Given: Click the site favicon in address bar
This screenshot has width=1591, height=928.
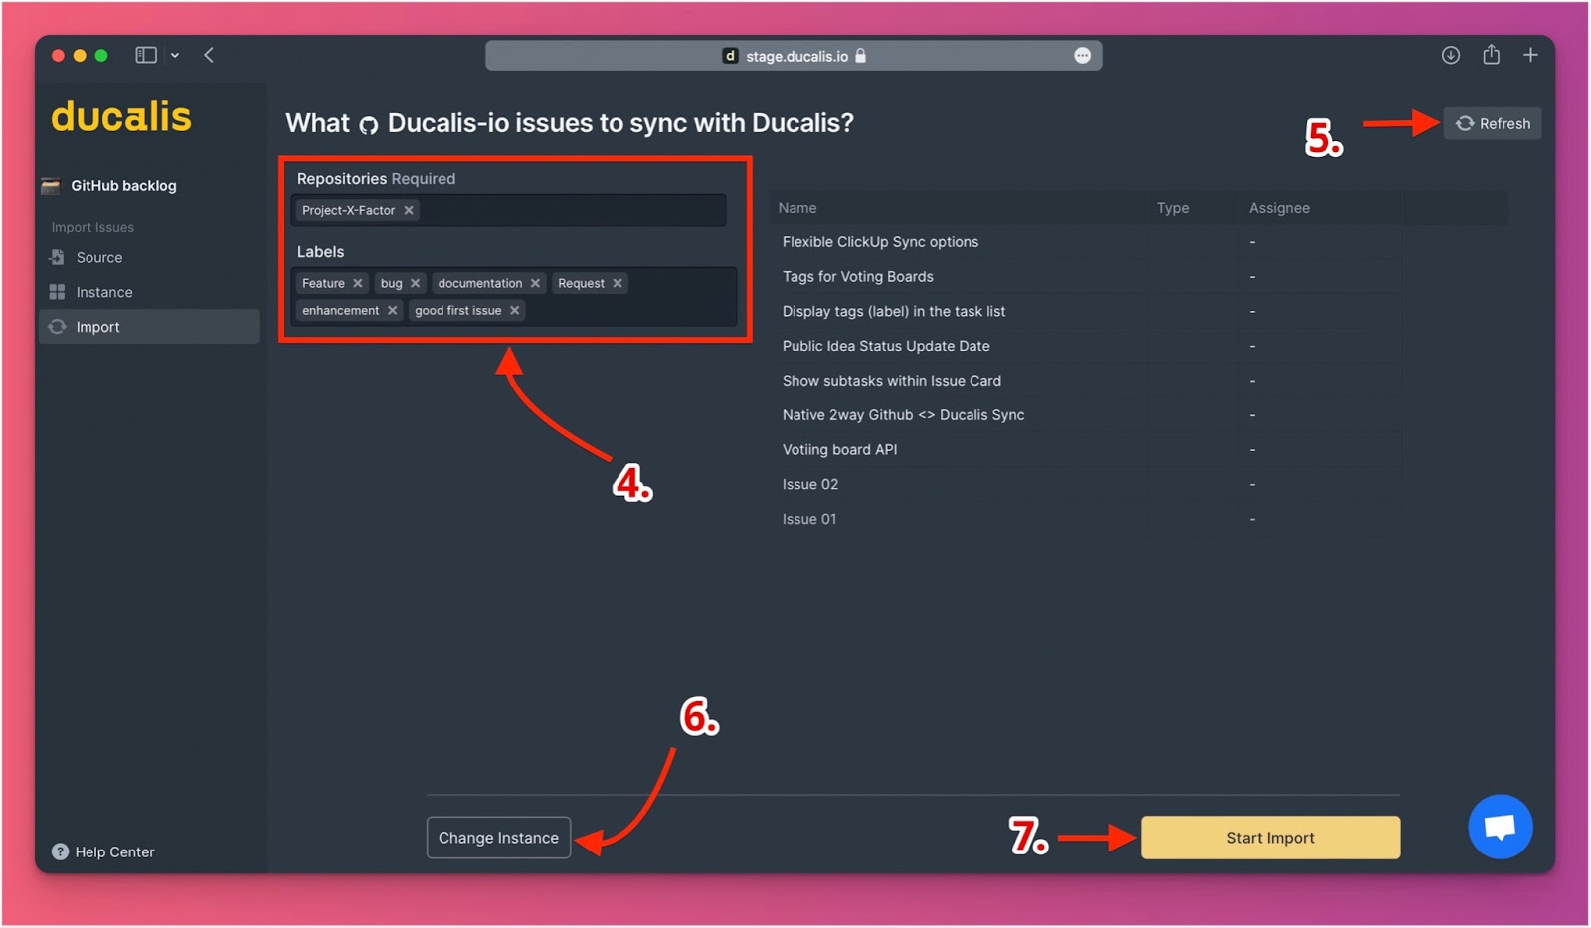Looking at the screenshot, I should coord(730,56).
